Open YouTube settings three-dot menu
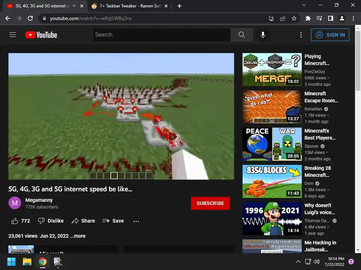Screen dimensions: 361x270 tap(301, 35)
